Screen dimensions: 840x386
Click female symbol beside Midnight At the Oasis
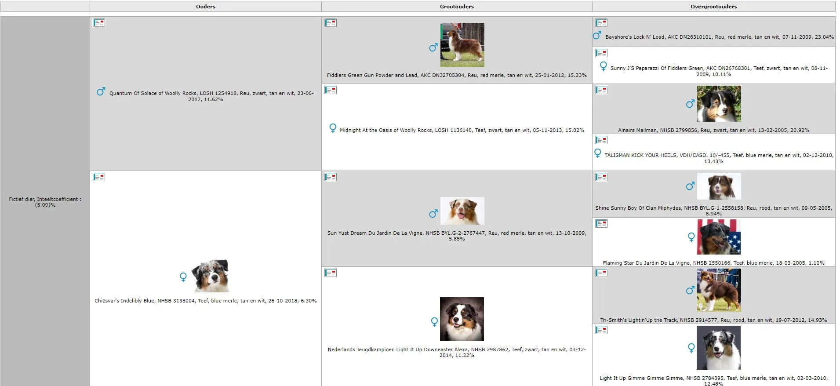pos(333,128)
